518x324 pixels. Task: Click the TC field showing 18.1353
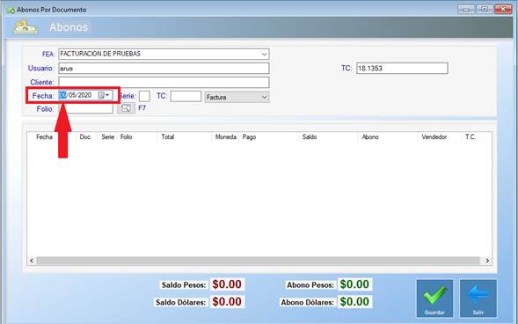[x=402, y=69]
